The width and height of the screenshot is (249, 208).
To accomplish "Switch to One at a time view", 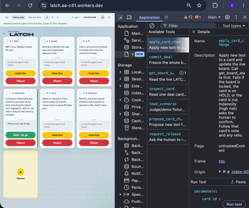I will pos(35,17).
